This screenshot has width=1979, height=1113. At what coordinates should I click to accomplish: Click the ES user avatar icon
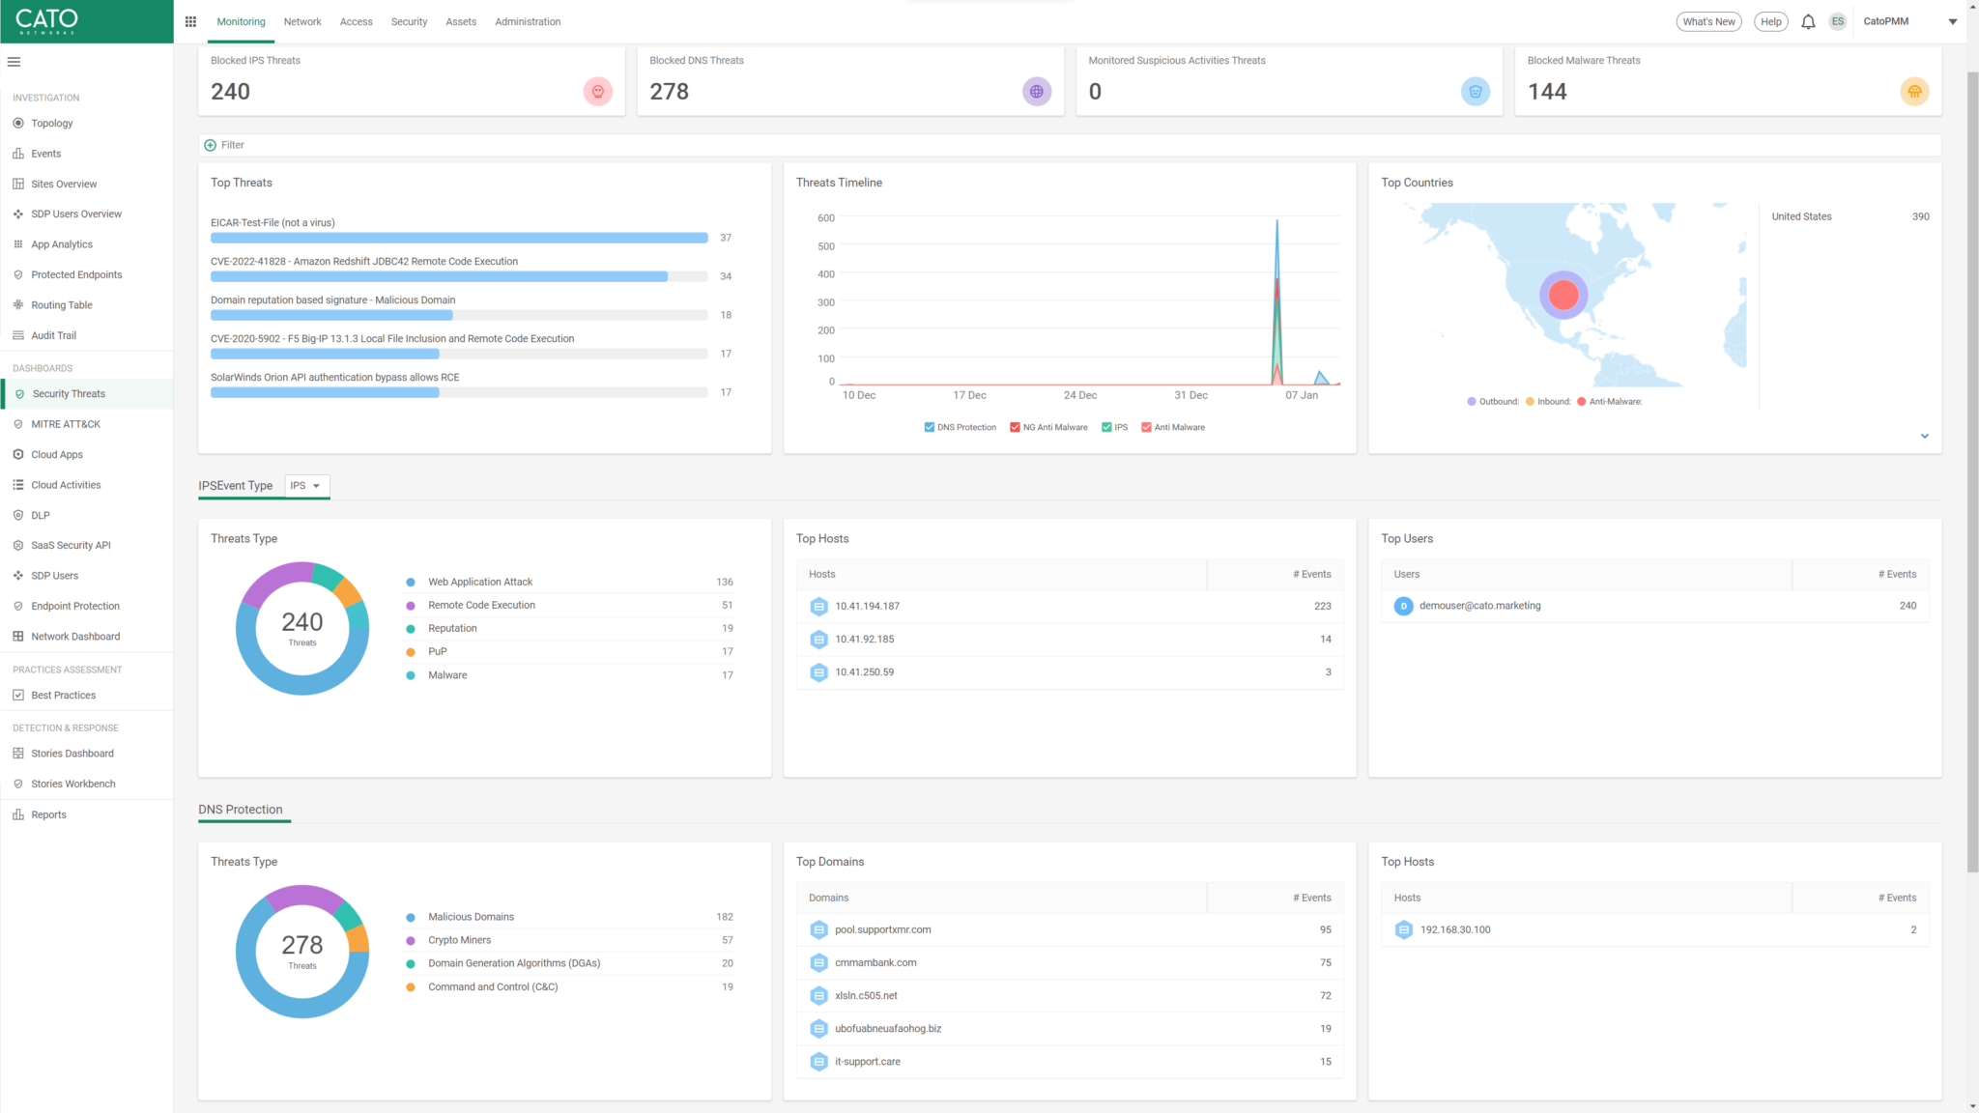point(1838,20)
